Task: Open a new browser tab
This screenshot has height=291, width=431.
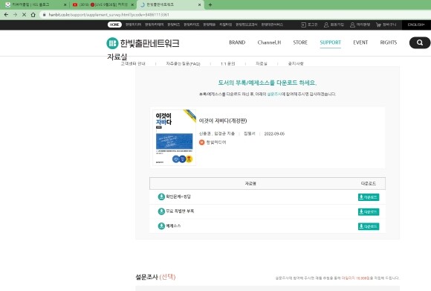Action: coord(210,4)
